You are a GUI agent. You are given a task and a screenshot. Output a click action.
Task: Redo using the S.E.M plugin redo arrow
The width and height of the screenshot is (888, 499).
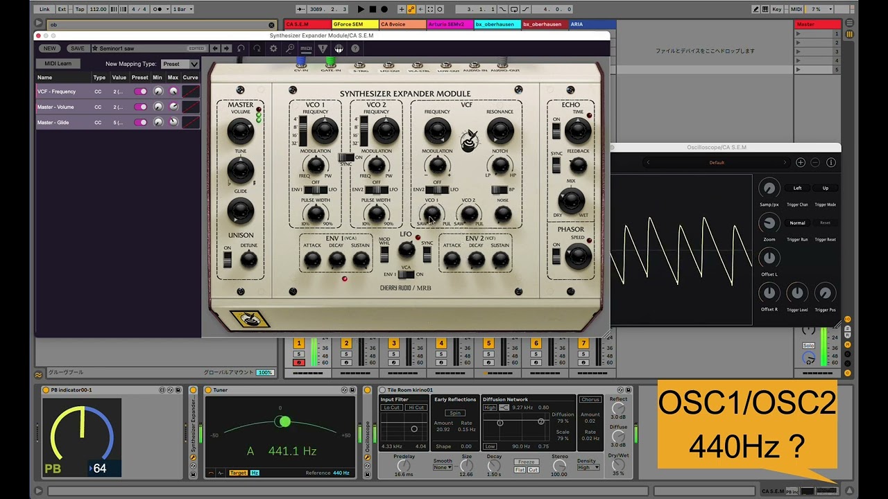tap(257, 49)
